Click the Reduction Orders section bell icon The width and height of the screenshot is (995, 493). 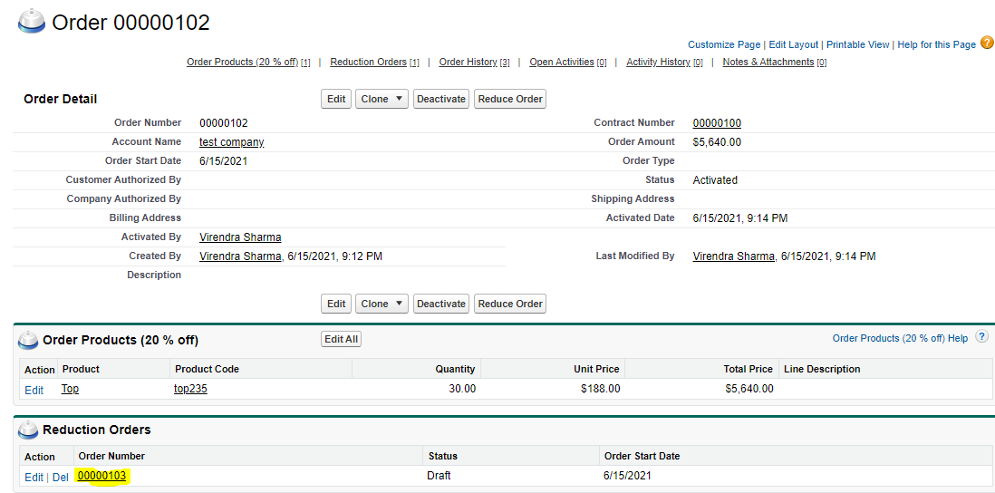[x=28, y=430]
